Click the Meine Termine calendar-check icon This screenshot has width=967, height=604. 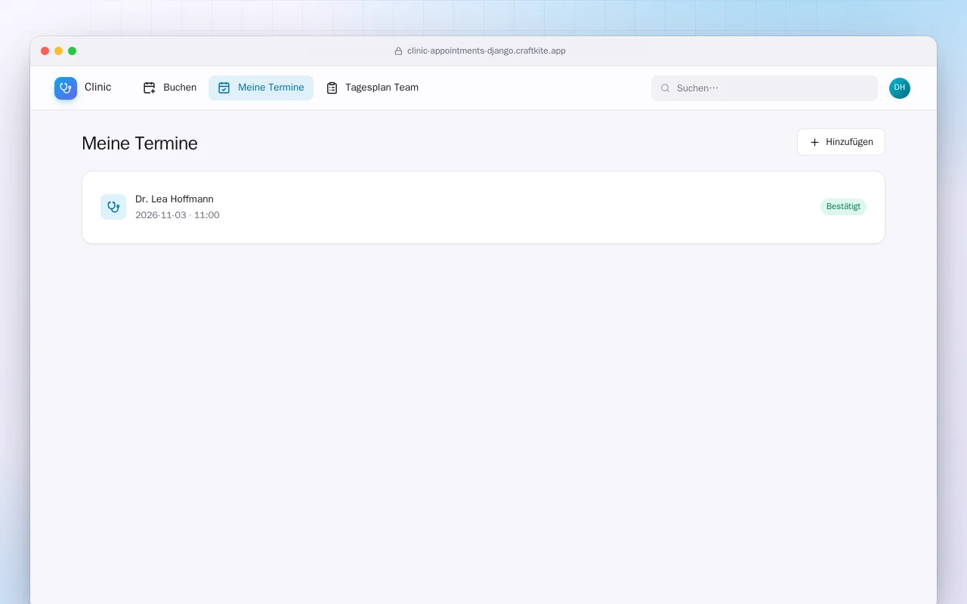coord(224,88)
